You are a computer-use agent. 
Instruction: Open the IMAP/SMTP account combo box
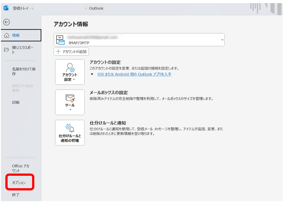click(139, 40)
